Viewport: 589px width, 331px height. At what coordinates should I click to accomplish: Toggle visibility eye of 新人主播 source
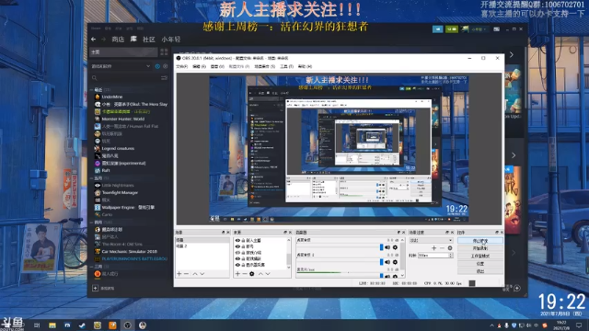pyautogui.click(x=237, y=241)
